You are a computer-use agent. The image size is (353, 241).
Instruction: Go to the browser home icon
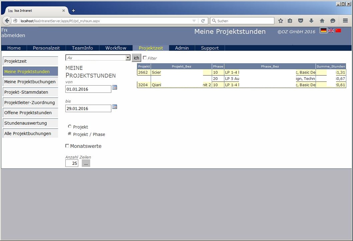pyautogui.click(x=322, y=21)
